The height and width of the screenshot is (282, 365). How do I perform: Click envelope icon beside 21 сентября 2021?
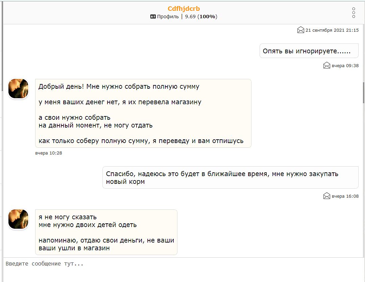tap(300, 30)
